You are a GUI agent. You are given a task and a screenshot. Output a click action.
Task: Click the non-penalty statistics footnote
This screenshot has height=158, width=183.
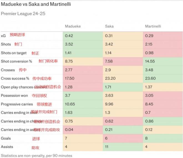[36, 156]
